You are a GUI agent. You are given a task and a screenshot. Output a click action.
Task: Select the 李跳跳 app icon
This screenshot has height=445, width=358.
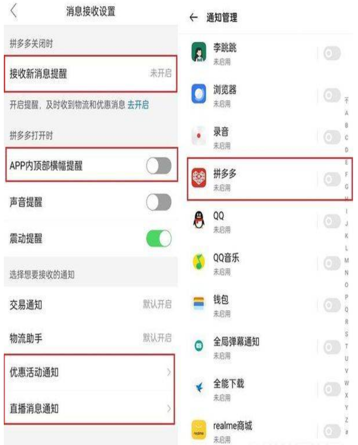click(199, 52)
